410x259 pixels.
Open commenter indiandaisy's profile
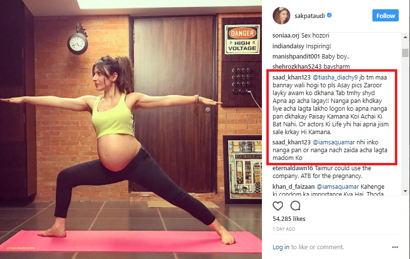coord(288,46)
